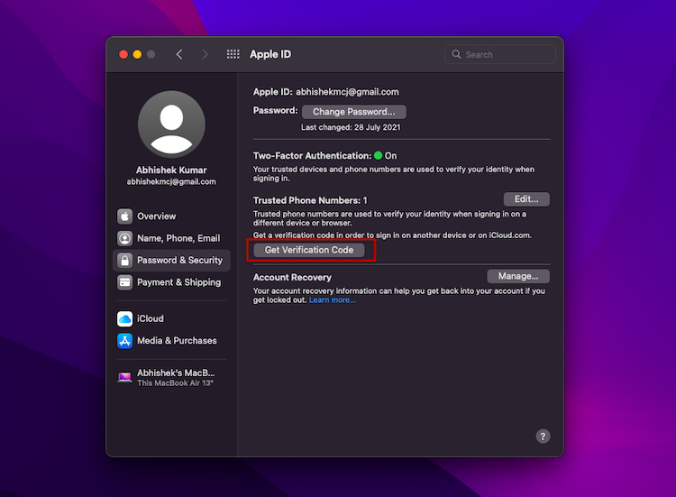Open Payment & Shipping section
This screenshot has height=497, width=676.
(171, 282)
